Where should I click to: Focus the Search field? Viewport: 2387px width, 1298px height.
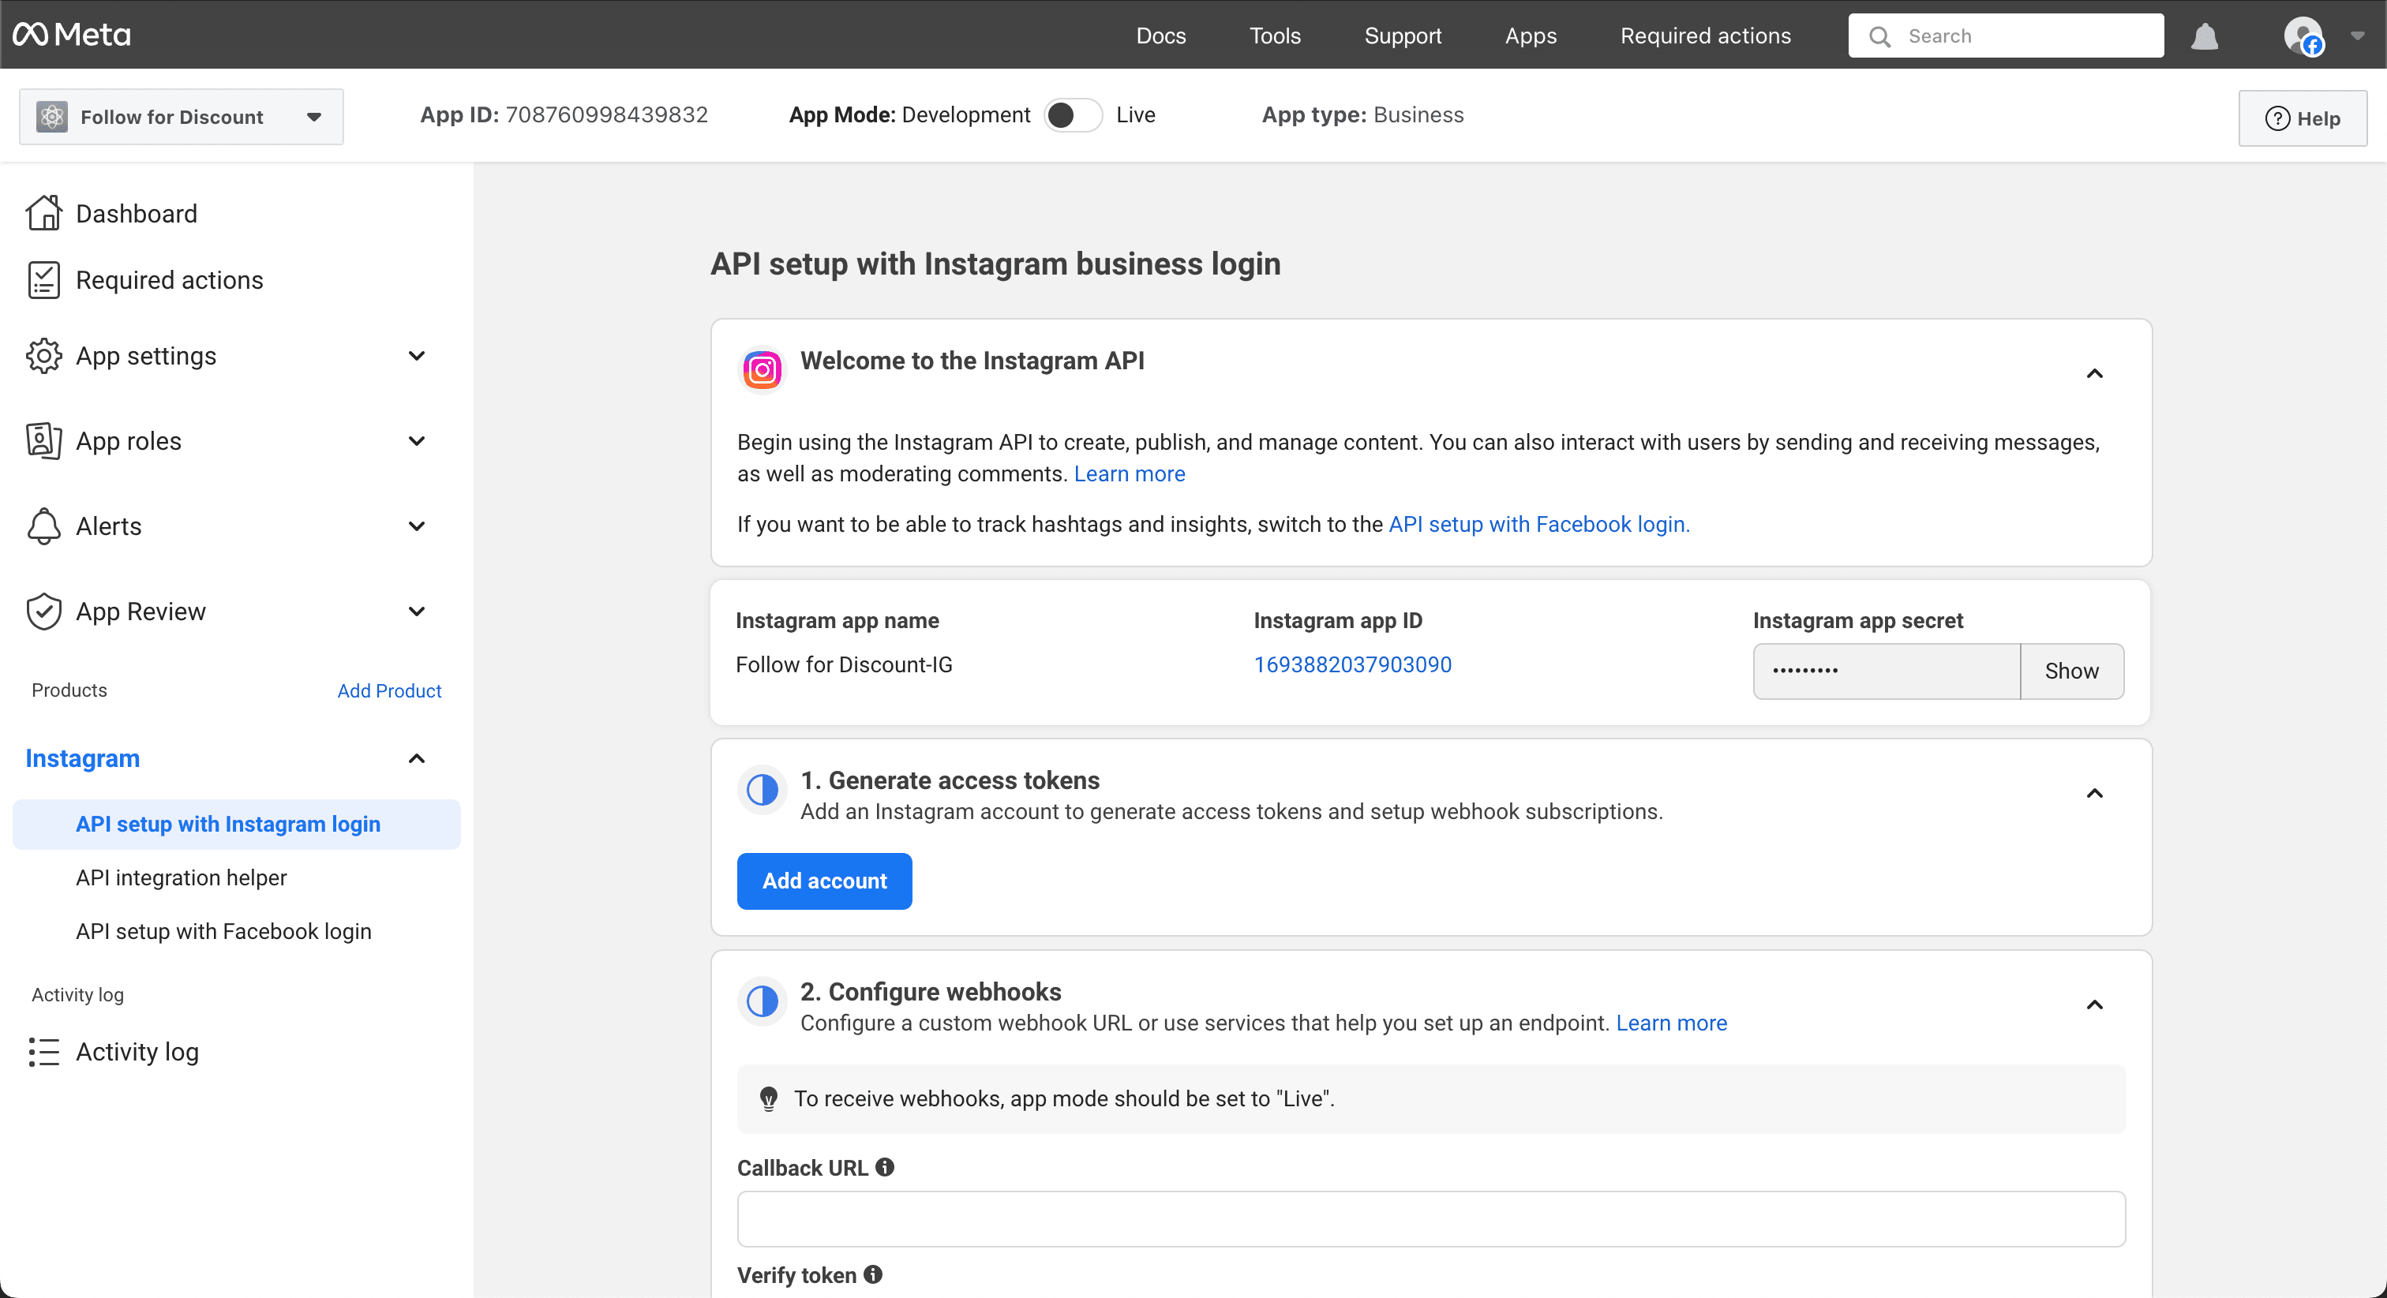coord(2005,36)
